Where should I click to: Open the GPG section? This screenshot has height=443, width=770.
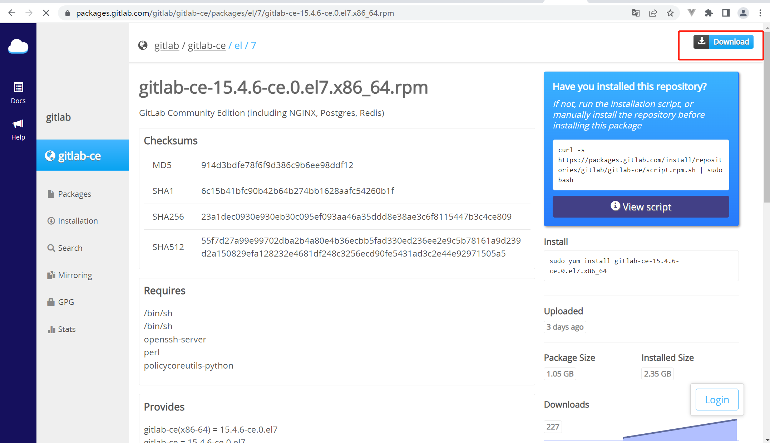(66, 302)
